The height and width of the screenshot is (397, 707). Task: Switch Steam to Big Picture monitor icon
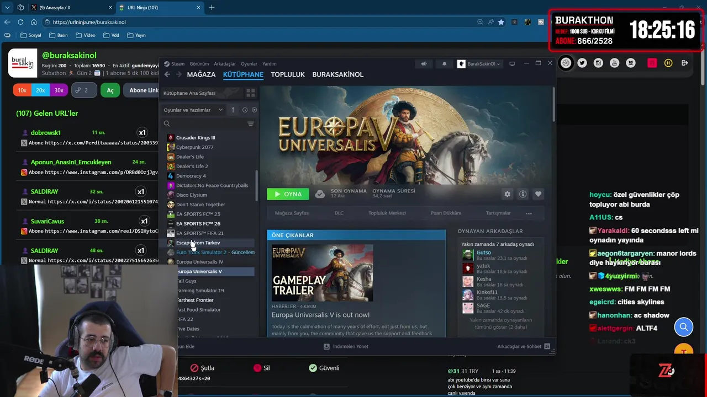click(x=512, y=64)
